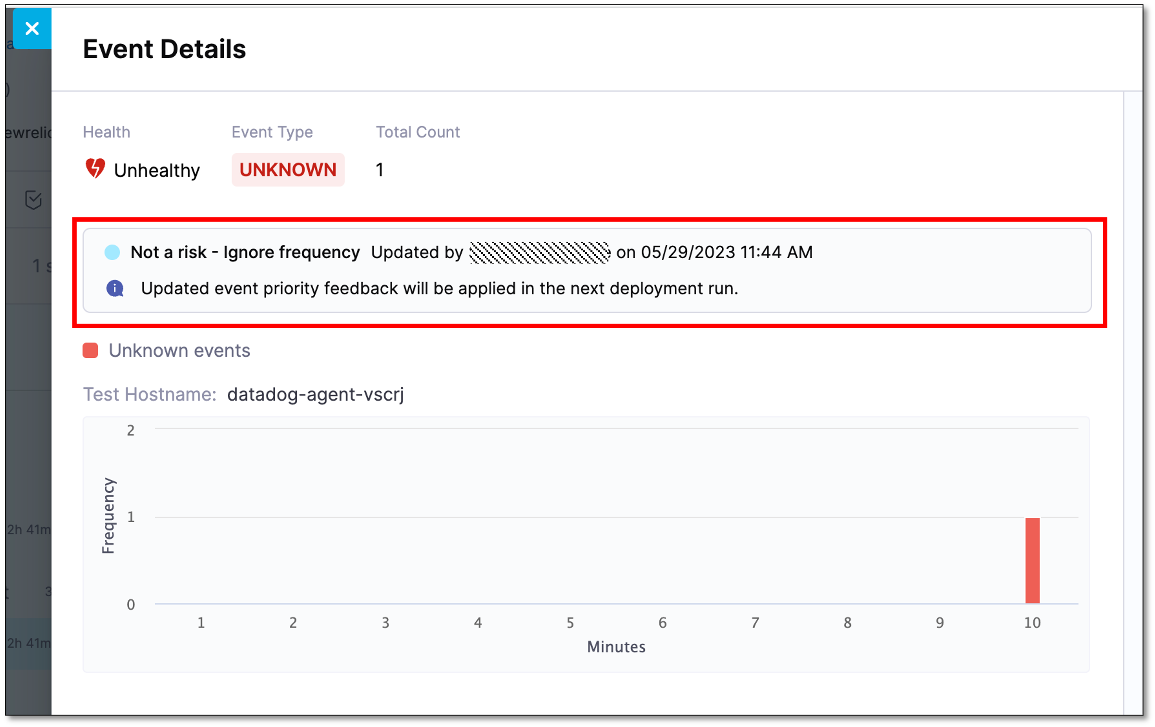Click the Unhealthy health status text
The width and height of the screenshot is (1155, 727).
156,170
